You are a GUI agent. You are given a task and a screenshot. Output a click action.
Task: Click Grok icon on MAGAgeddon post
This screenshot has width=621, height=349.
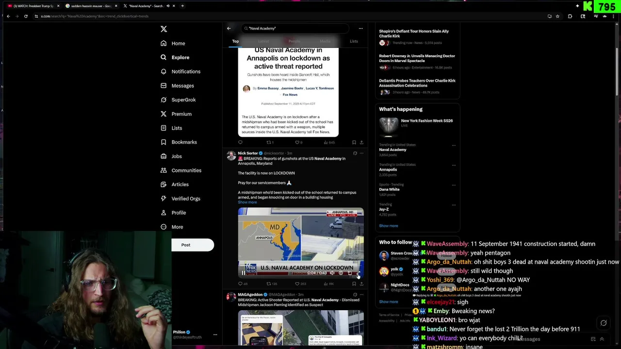pos(355,294)
